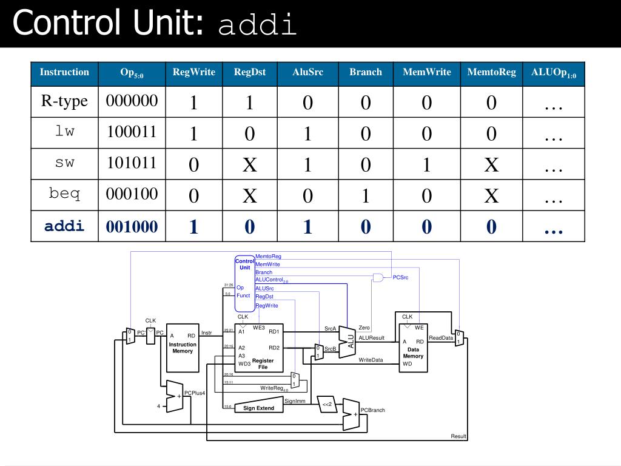The width and height of the screenshot is (621, 466).
Task: Click the Sign Extend block in the diagram
Action: (x=258, y=406)
